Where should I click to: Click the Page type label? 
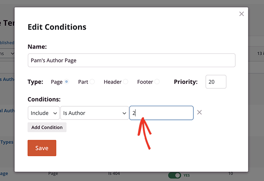click(x=57, y=82)
